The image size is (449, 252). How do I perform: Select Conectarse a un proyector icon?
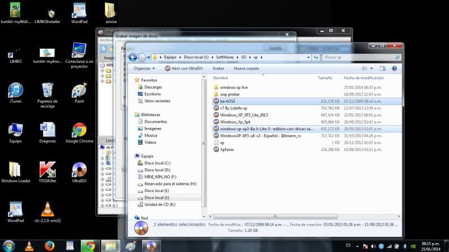pyautogui.click(x=79, y=55)
